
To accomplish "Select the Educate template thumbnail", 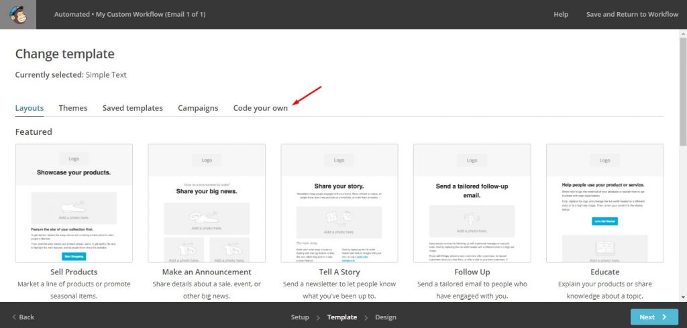I will coord(605,203).
